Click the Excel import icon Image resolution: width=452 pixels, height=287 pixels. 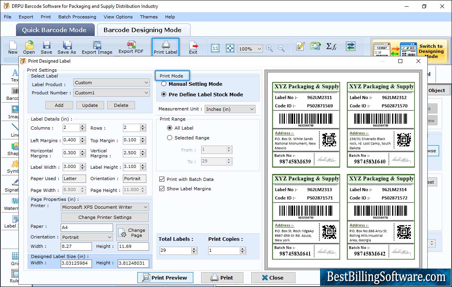tap(316, 46)
